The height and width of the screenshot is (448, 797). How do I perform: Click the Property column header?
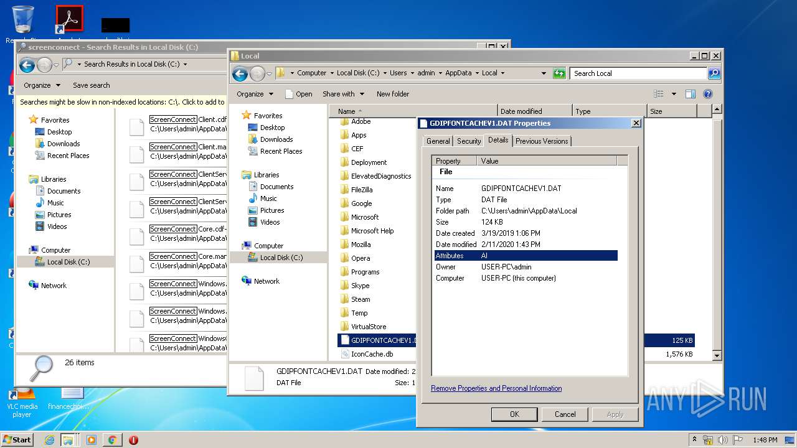pyautogui.click(x=455, y=161)
